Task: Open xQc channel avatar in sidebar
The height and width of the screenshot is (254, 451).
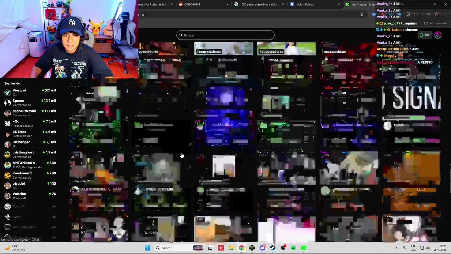Action: [x=7, y=123]
